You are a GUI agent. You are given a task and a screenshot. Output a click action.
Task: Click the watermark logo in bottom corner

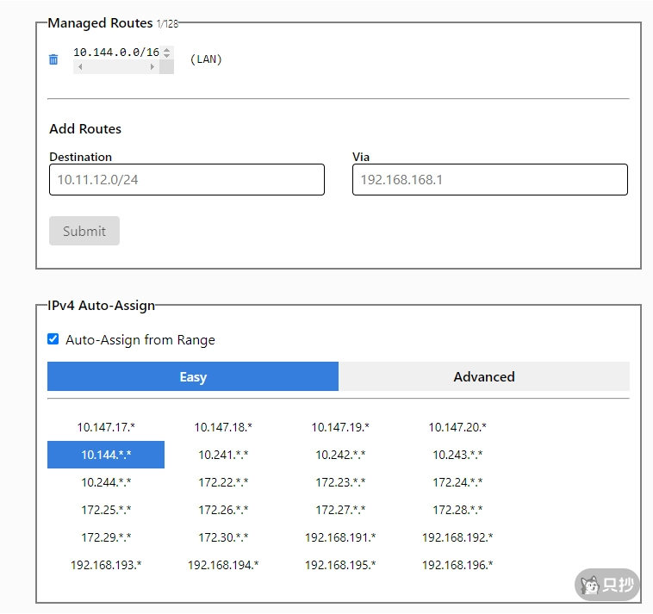point(607,585)
